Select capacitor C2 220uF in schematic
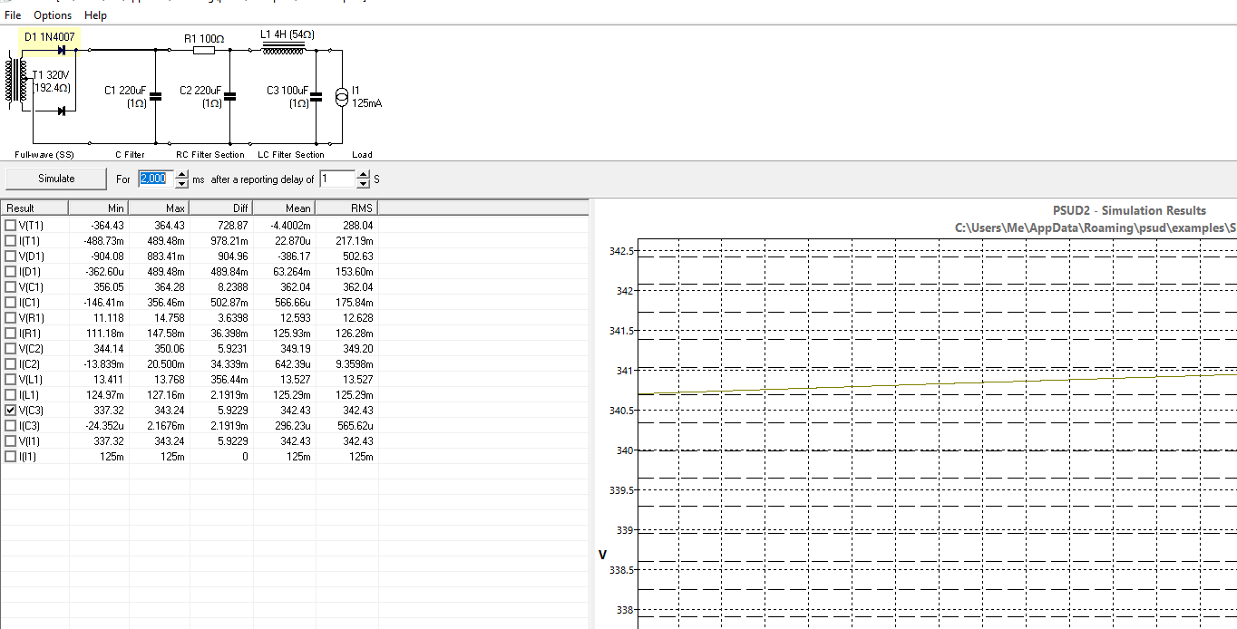 click(229, 96)
